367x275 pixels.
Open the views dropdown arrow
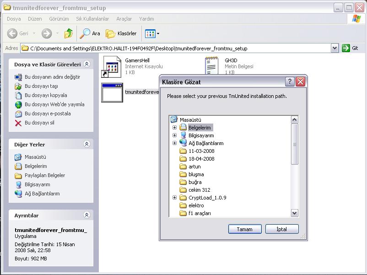[x=158, y=34]
